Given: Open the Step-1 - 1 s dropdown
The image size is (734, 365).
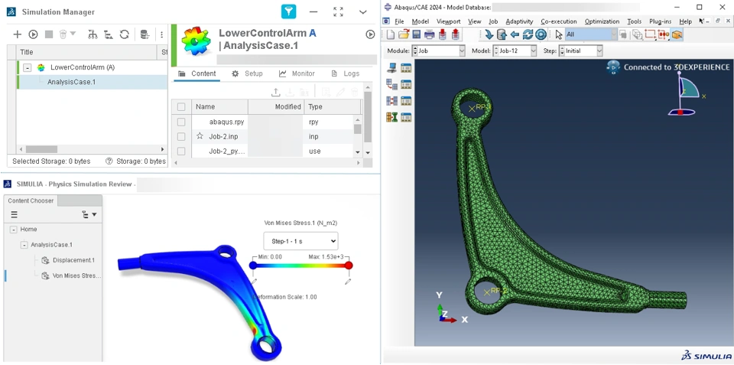Looking at the screenshot, I should click(300, 241).
